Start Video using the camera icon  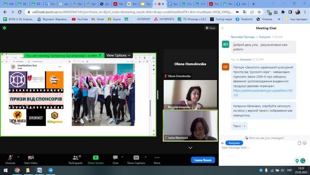[31, 158]
